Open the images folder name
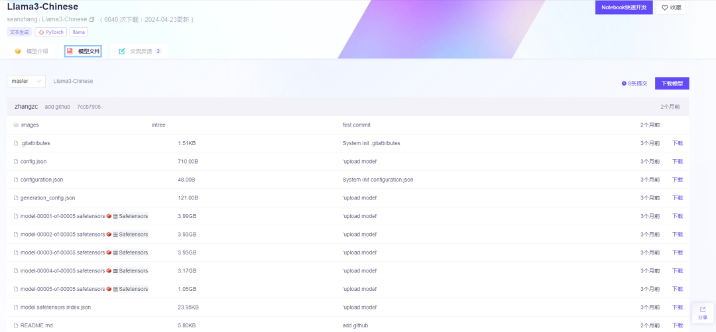This screenshot has width=716, height=332. click(30, 125)
